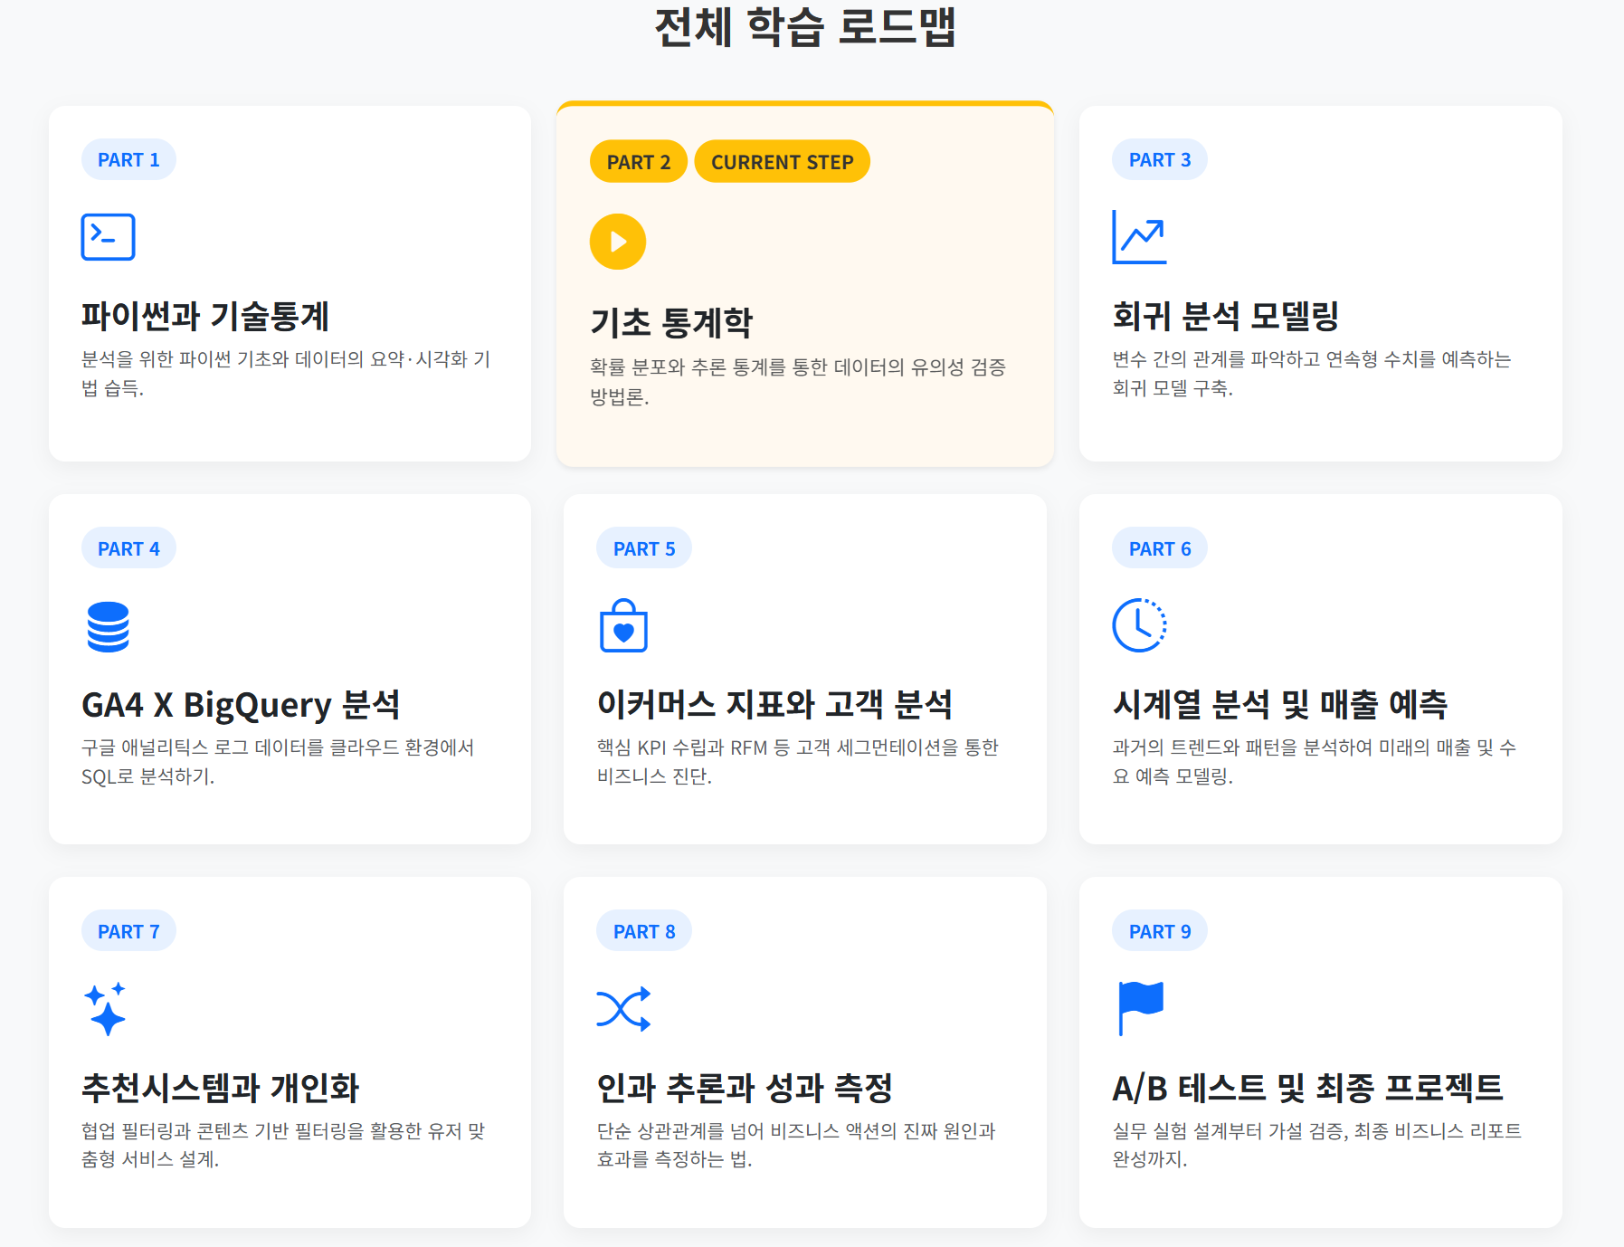Click the database icon in PART 4 card
Image resolution: width=1624 pixels, height=1247 pixels.
108,626
